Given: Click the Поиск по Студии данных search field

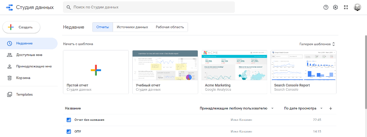Looking at the screenshot, I should (x=149, y=7).
